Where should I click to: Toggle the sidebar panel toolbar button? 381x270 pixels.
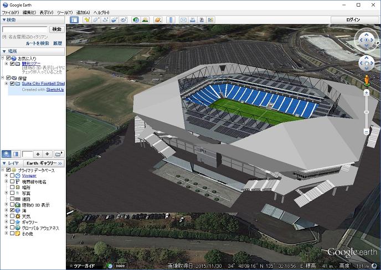[x=74, y=20]
